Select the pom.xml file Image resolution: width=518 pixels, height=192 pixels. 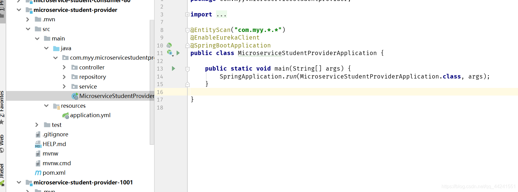54,173
